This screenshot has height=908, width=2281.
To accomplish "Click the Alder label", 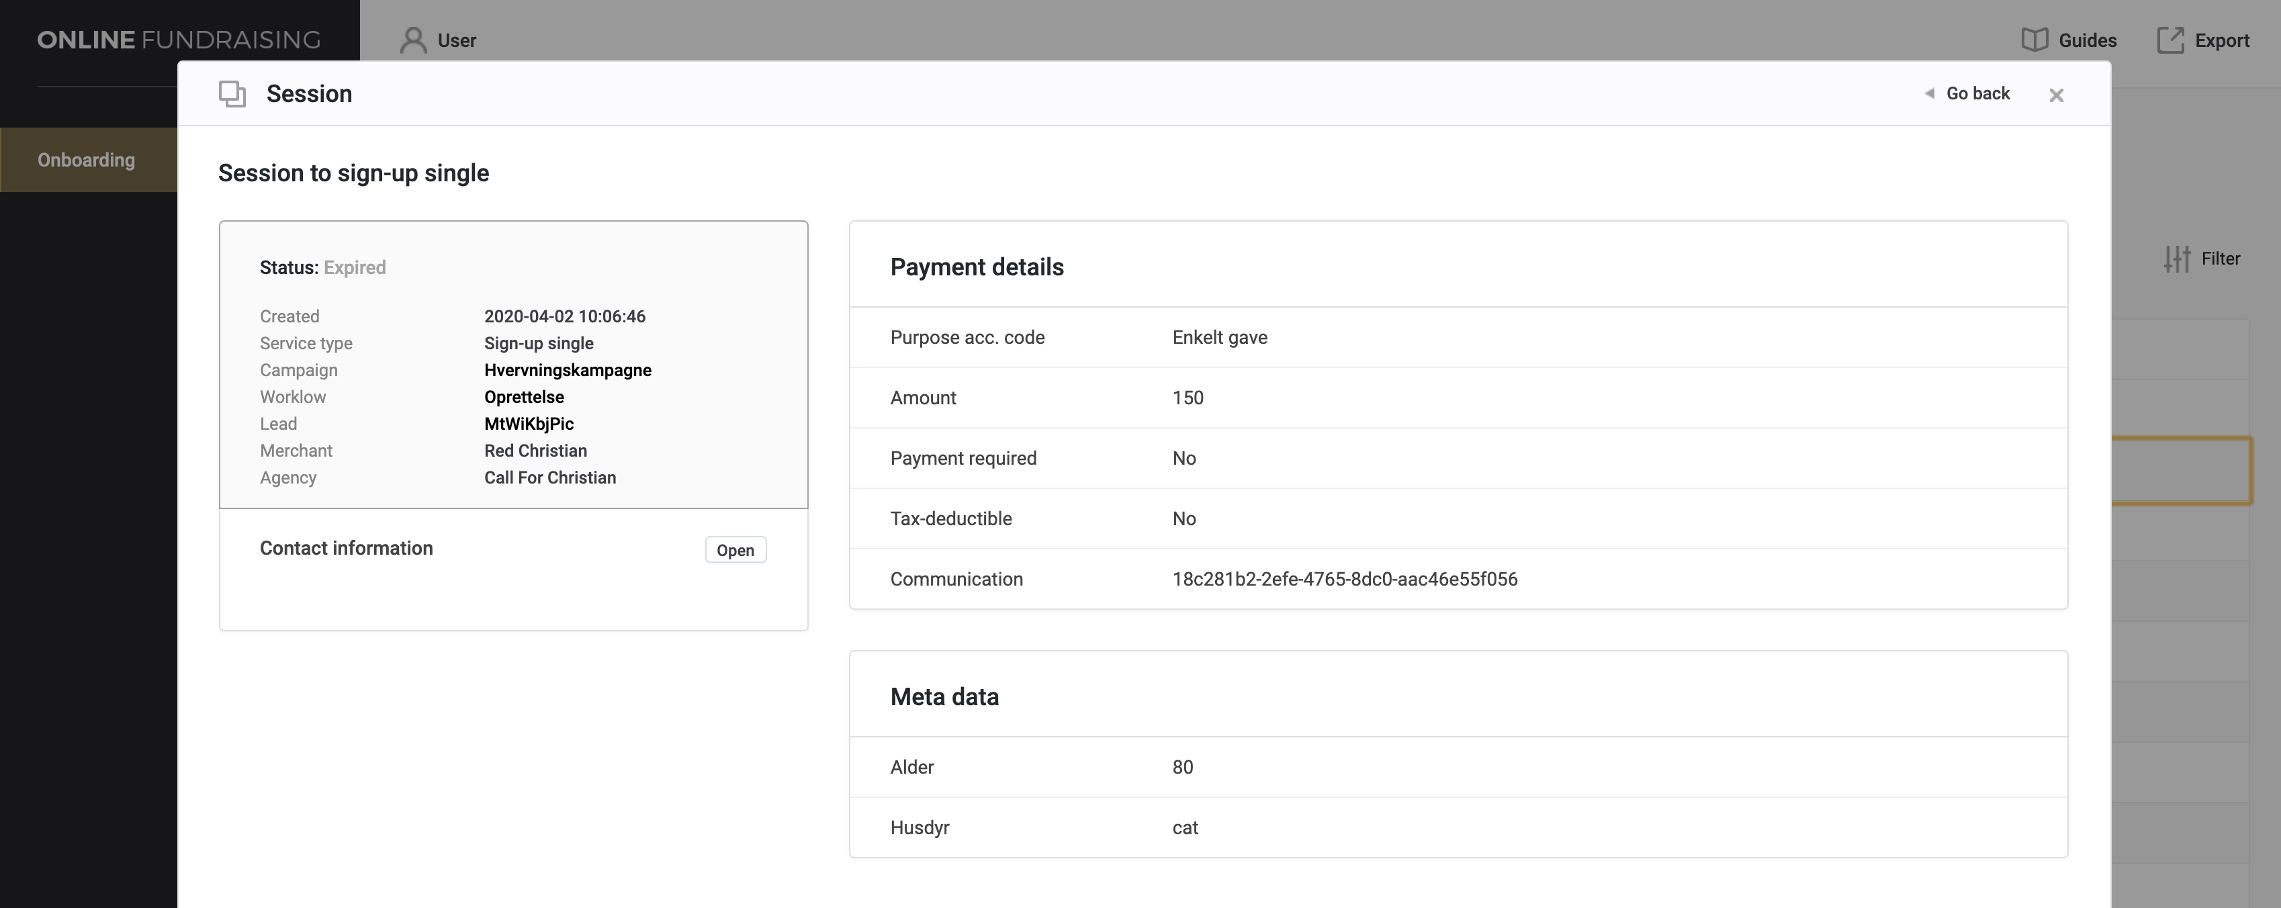I will pos(911,767).
